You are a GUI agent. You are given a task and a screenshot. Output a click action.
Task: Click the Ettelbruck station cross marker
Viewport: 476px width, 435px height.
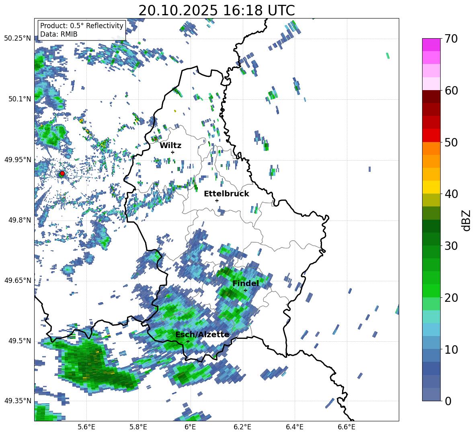tap(217, 200)
